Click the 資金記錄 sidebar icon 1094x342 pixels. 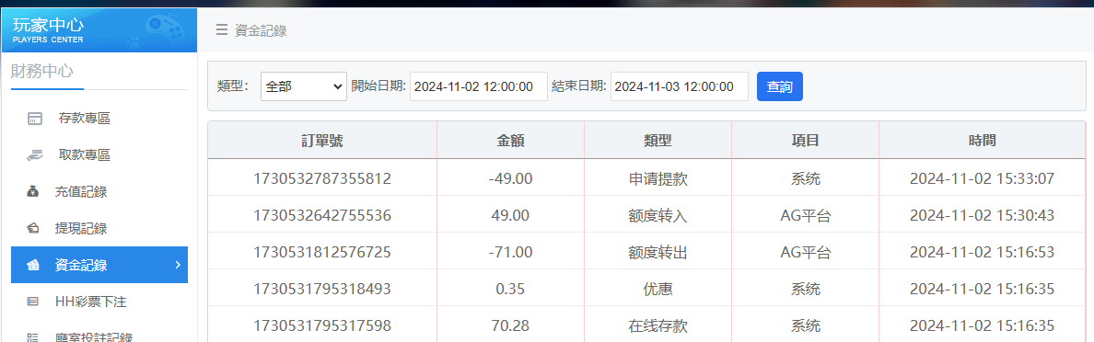[x=33, y=265]
